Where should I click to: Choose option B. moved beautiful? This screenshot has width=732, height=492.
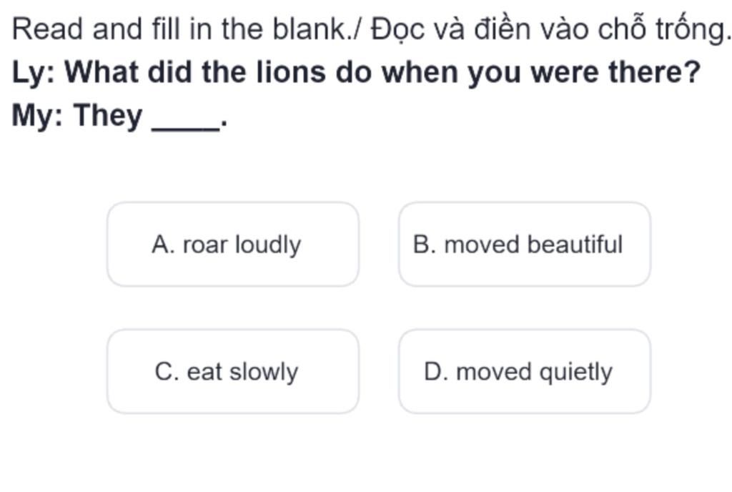(524, 245)
